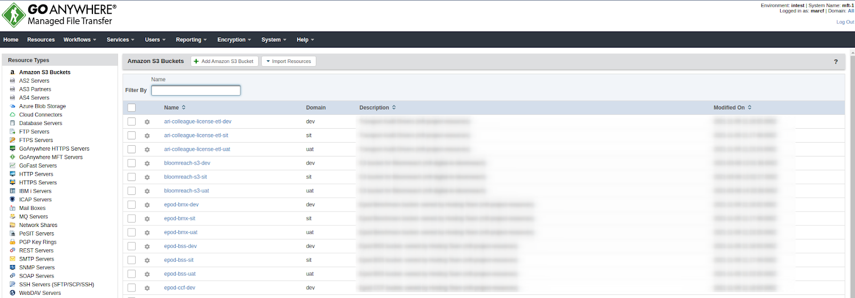Open the Resources menu item
Viewport: 855px width, 298px height.
point(41,40)
